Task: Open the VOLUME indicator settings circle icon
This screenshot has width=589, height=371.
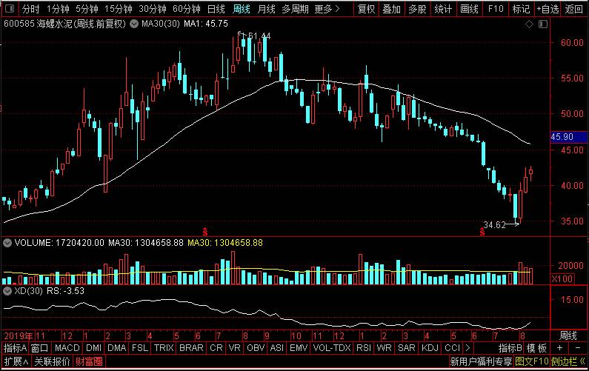Action: 7,243
